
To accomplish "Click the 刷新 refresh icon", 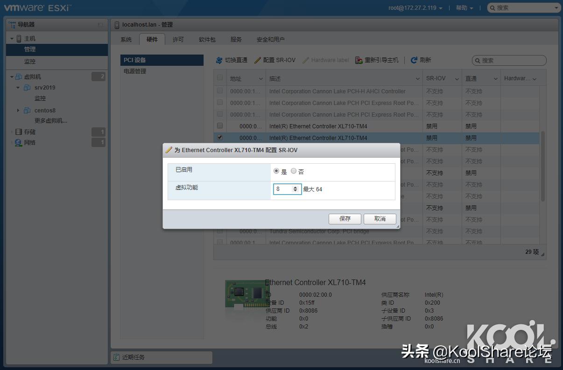I will tap(414, 60).
